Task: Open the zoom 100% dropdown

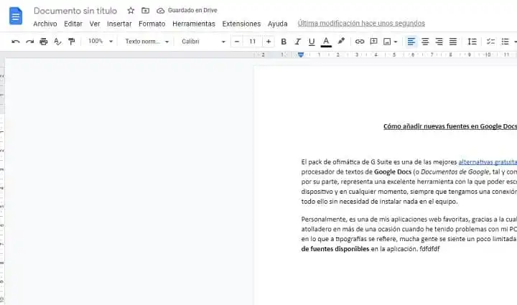Action: point(101,41)
